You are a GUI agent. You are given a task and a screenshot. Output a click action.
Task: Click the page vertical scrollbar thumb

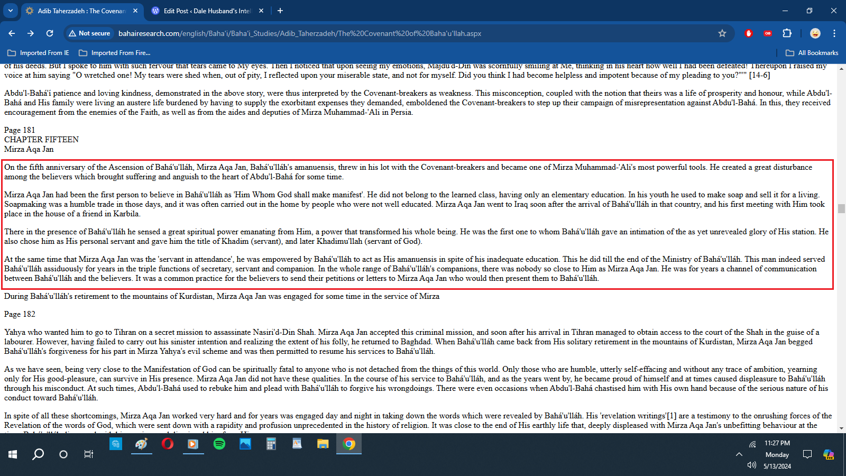click(841, 208)
